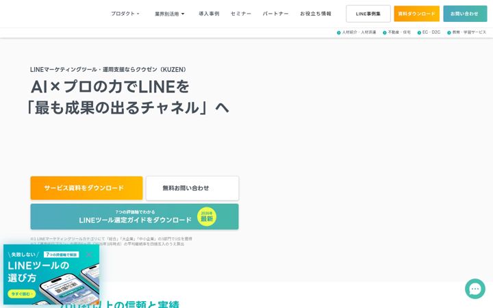Click the LINE事例集 button
This screenshot has height=308, width=493.
coord(368,14)
